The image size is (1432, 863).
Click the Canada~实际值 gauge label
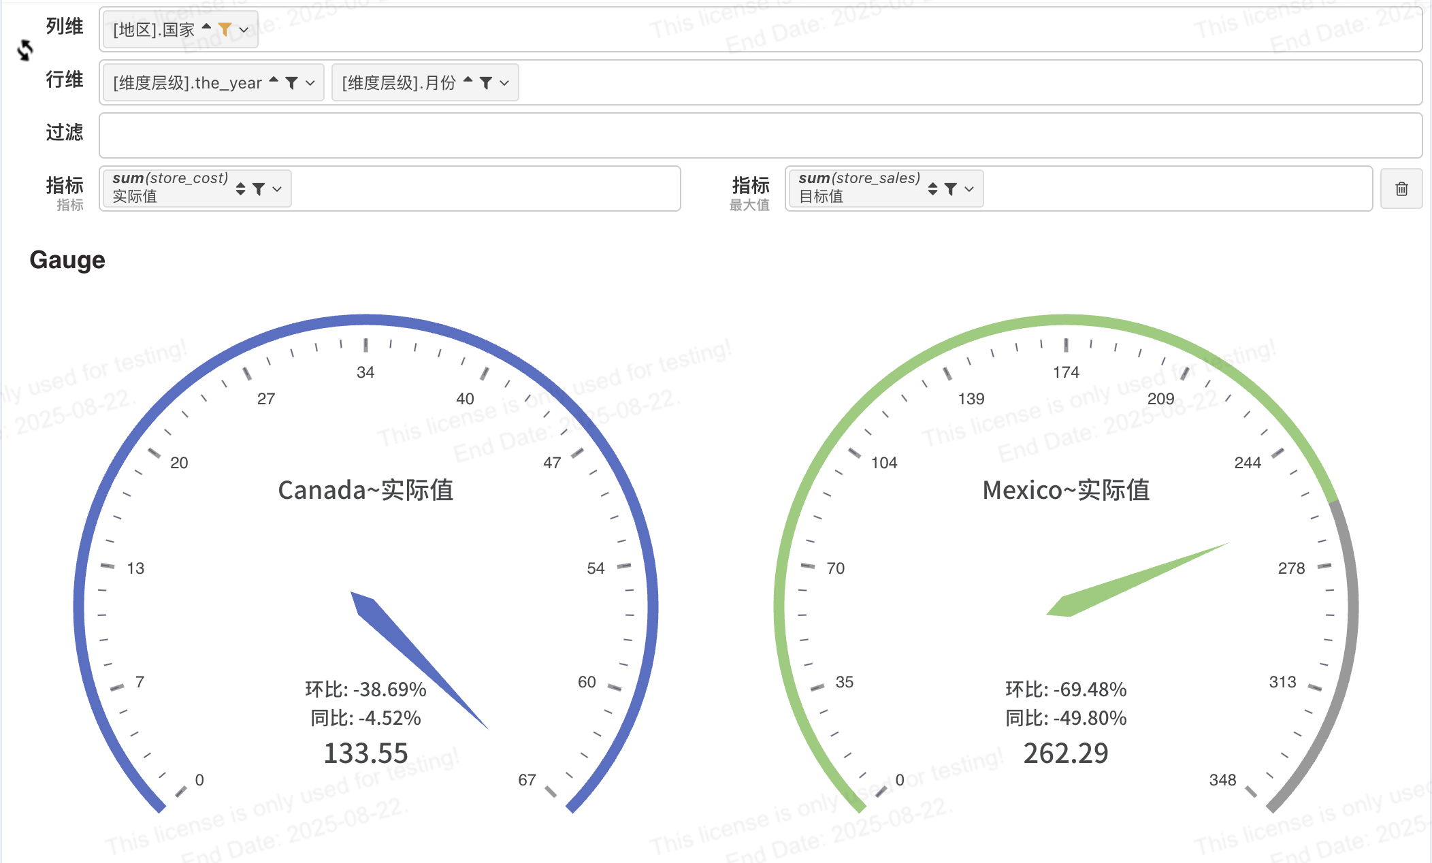(x=365, y=490)
